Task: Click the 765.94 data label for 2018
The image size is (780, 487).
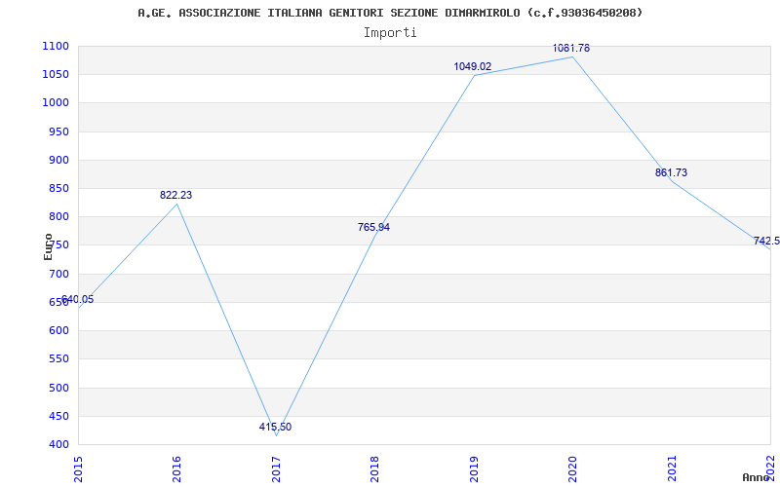Action: (x=373, y=227)
